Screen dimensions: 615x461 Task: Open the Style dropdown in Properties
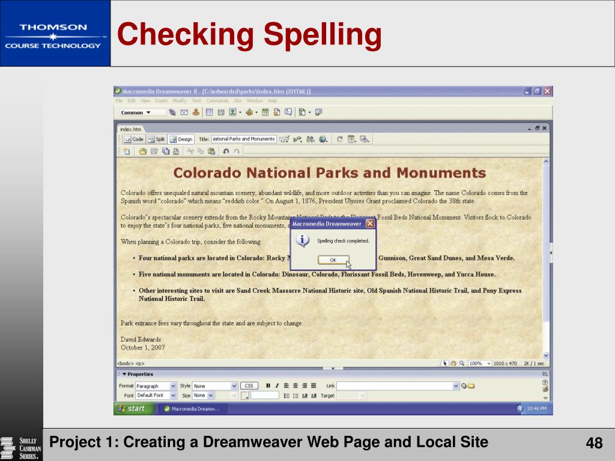215,386
